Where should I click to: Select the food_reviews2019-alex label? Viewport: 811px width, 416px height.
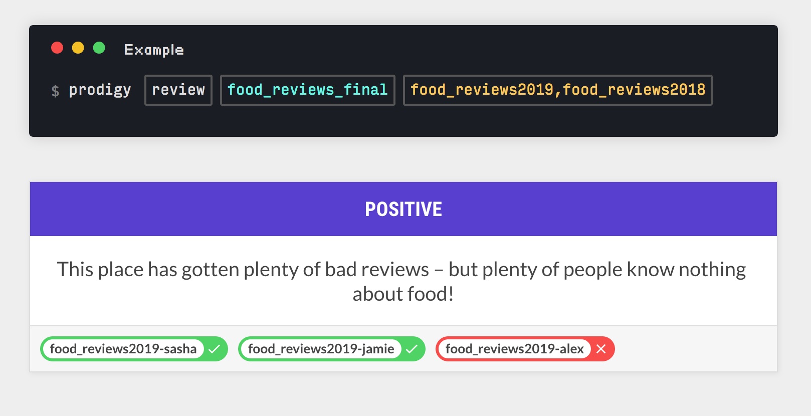point(515,349)
